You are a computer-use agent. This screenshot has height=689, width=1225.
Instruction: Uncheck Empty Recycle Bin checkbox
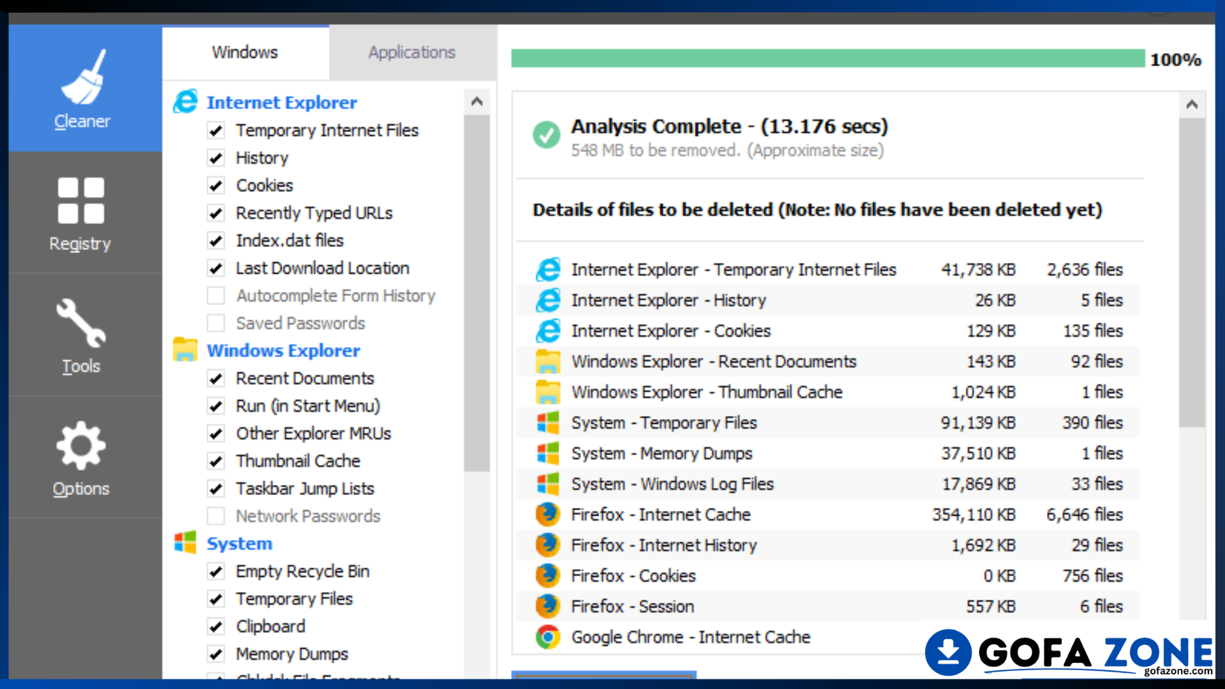(216, 572)
